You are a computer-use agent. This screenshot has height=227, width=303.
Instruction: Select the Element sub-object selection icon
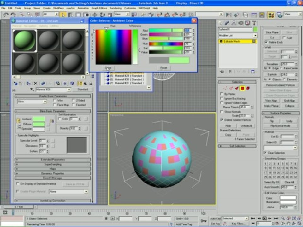[248, 88]
